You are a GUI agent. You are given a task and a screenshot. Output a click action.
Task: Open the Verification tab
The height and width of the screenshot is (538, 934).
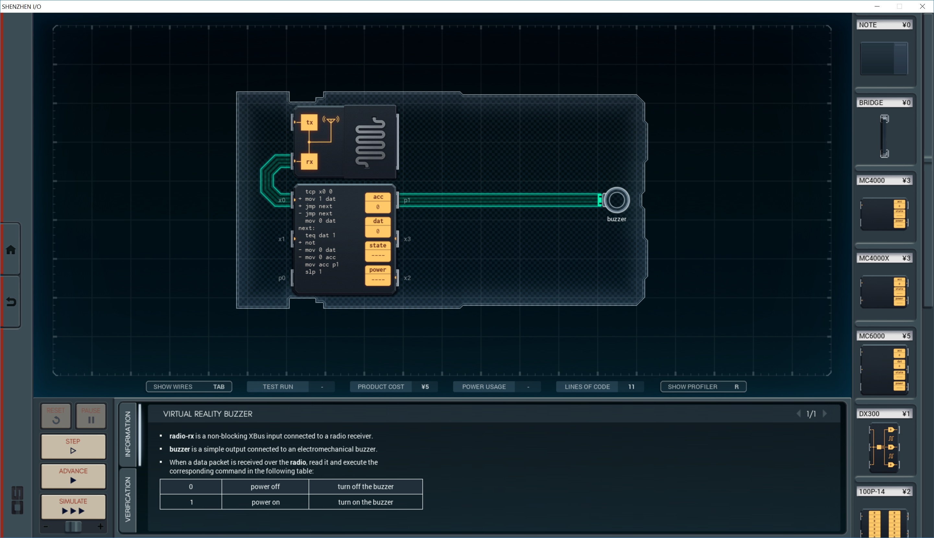coord(128,499)
